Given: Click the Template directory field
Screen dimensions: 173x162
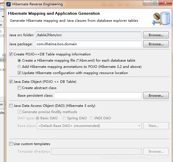Looking at the screenshot, I should point(96,152).
